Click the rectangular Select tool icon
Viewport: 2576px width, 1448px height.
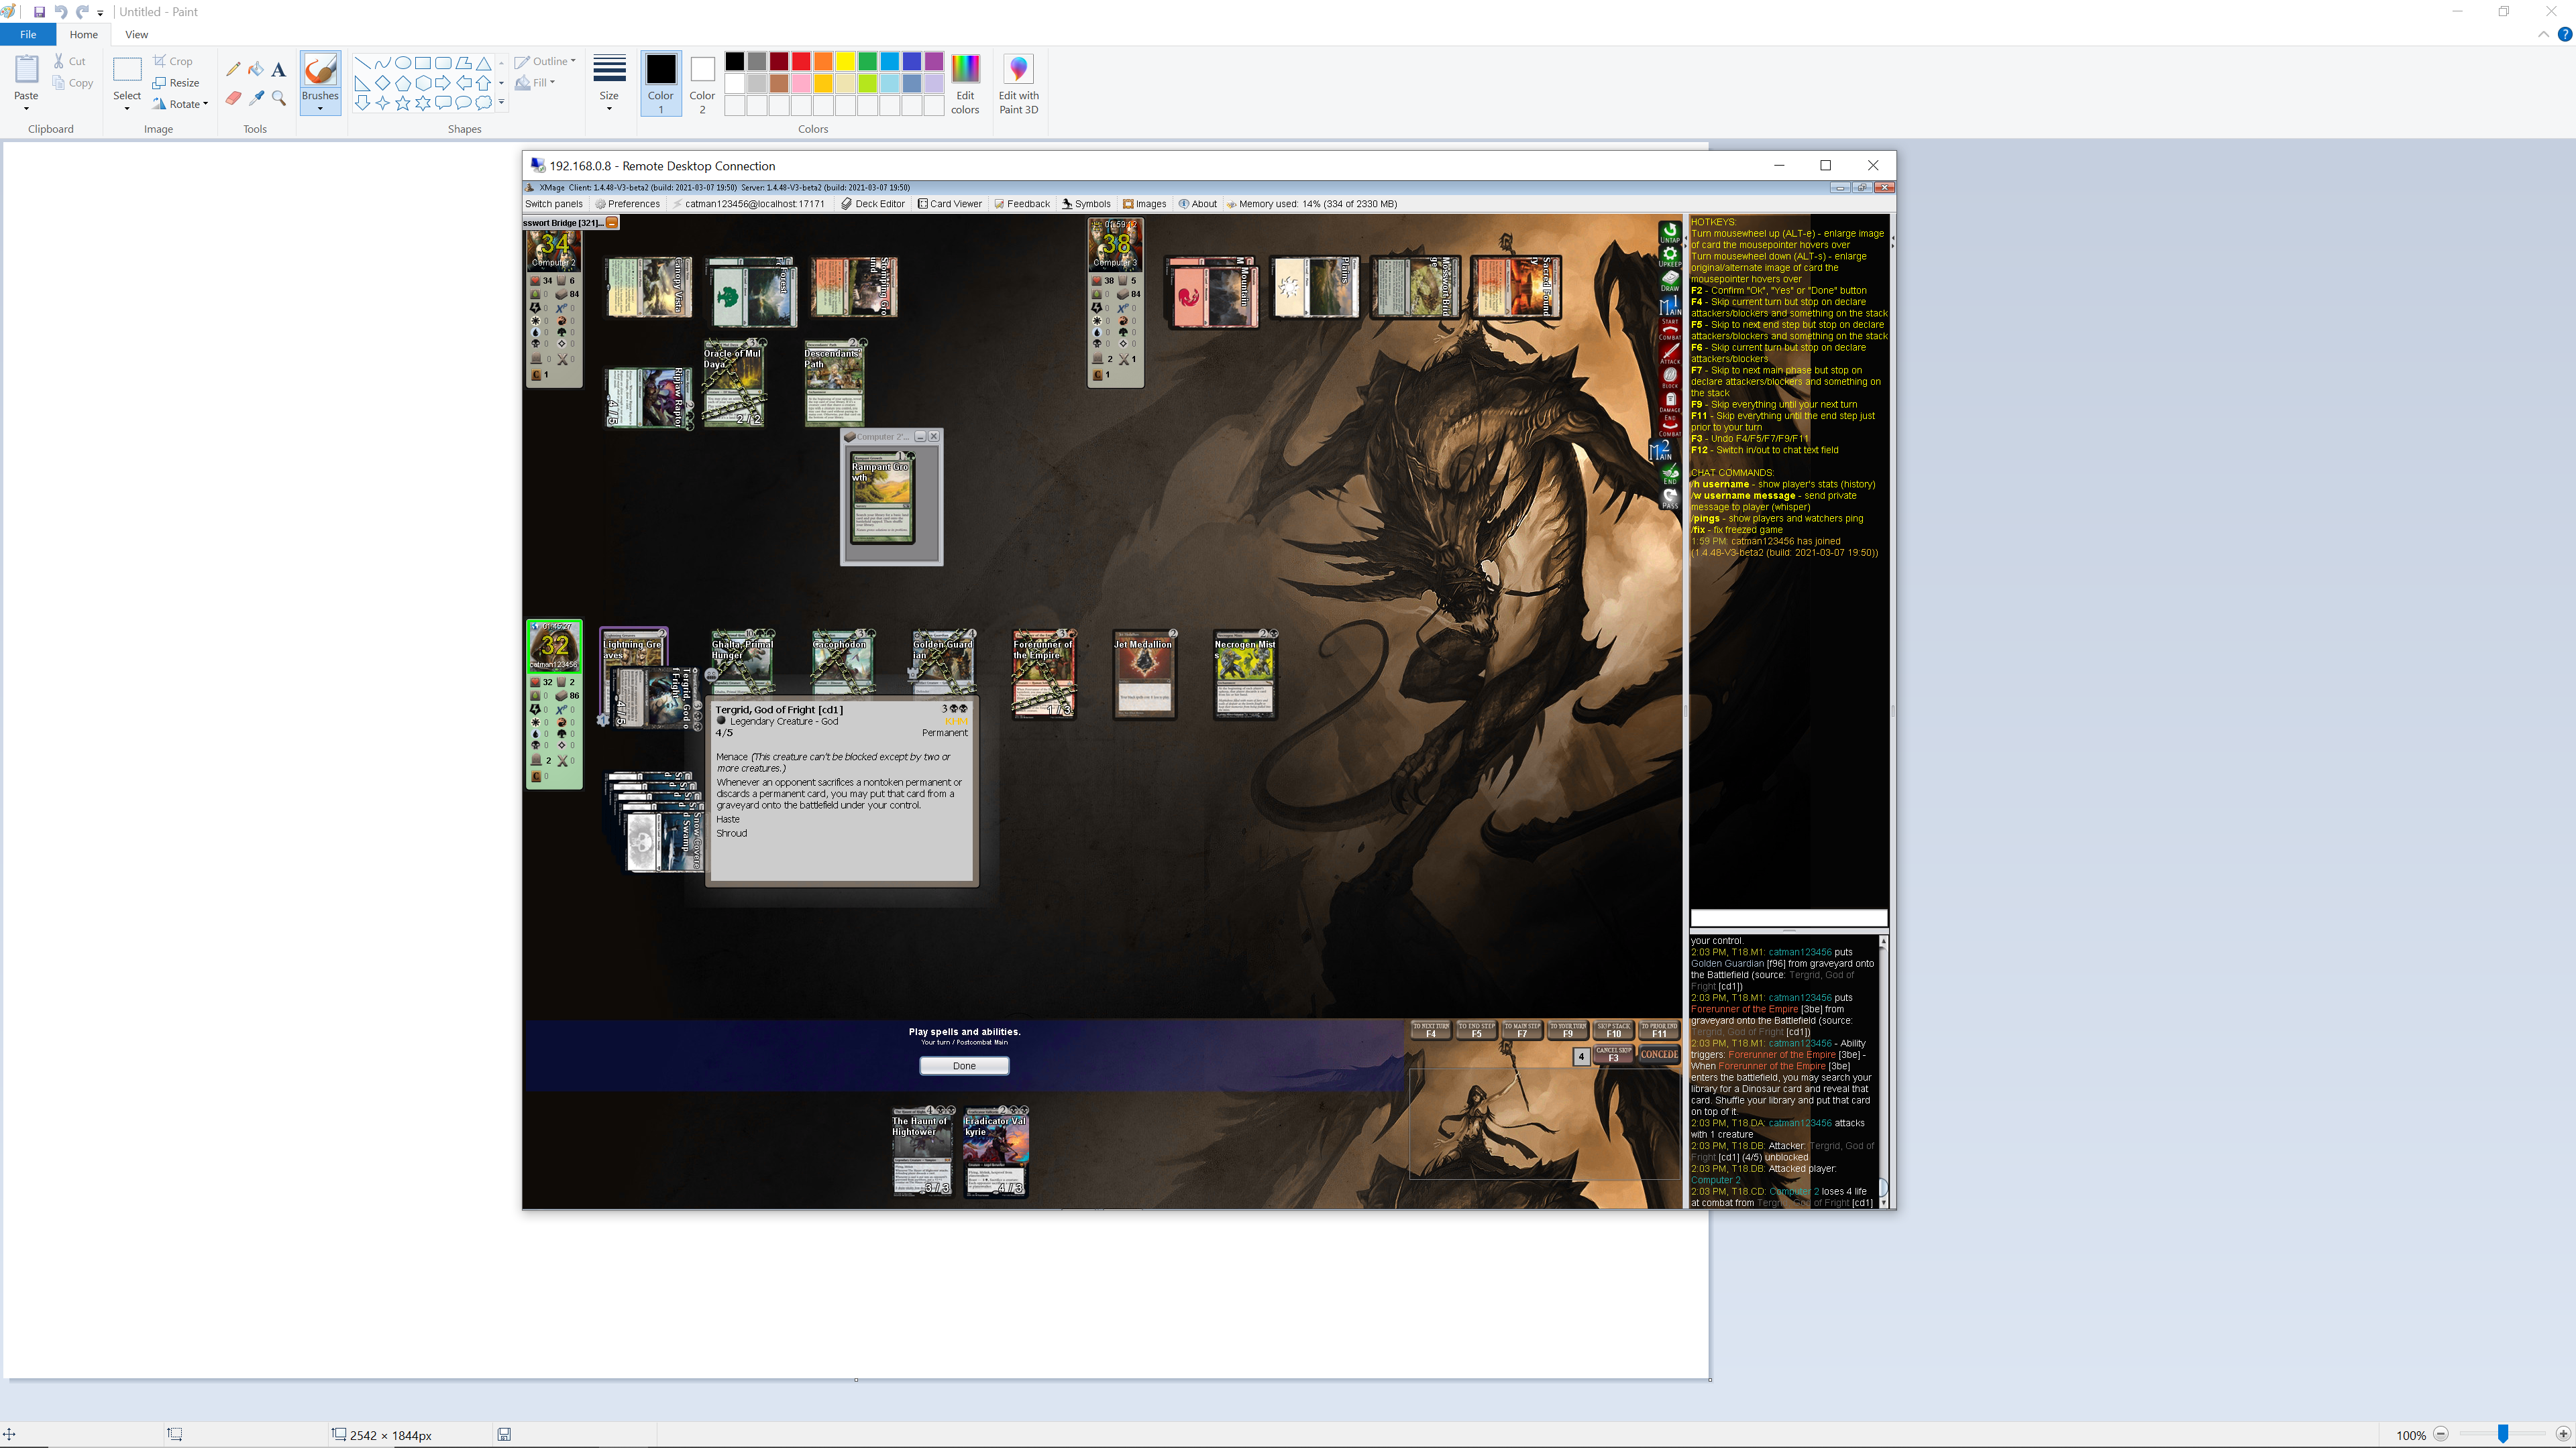[x=127, y=70]
